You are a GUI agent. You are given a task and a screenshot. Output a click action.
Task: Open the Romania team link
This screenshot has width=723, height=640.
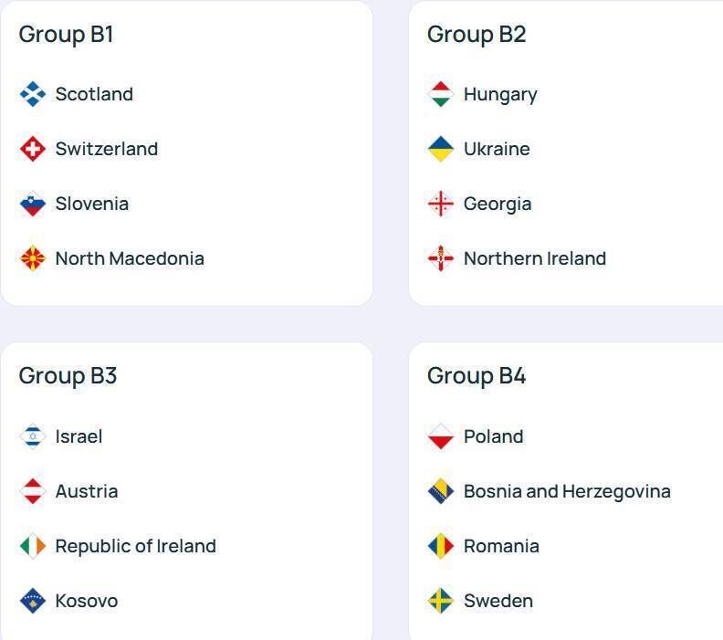[x=501, y=546]
